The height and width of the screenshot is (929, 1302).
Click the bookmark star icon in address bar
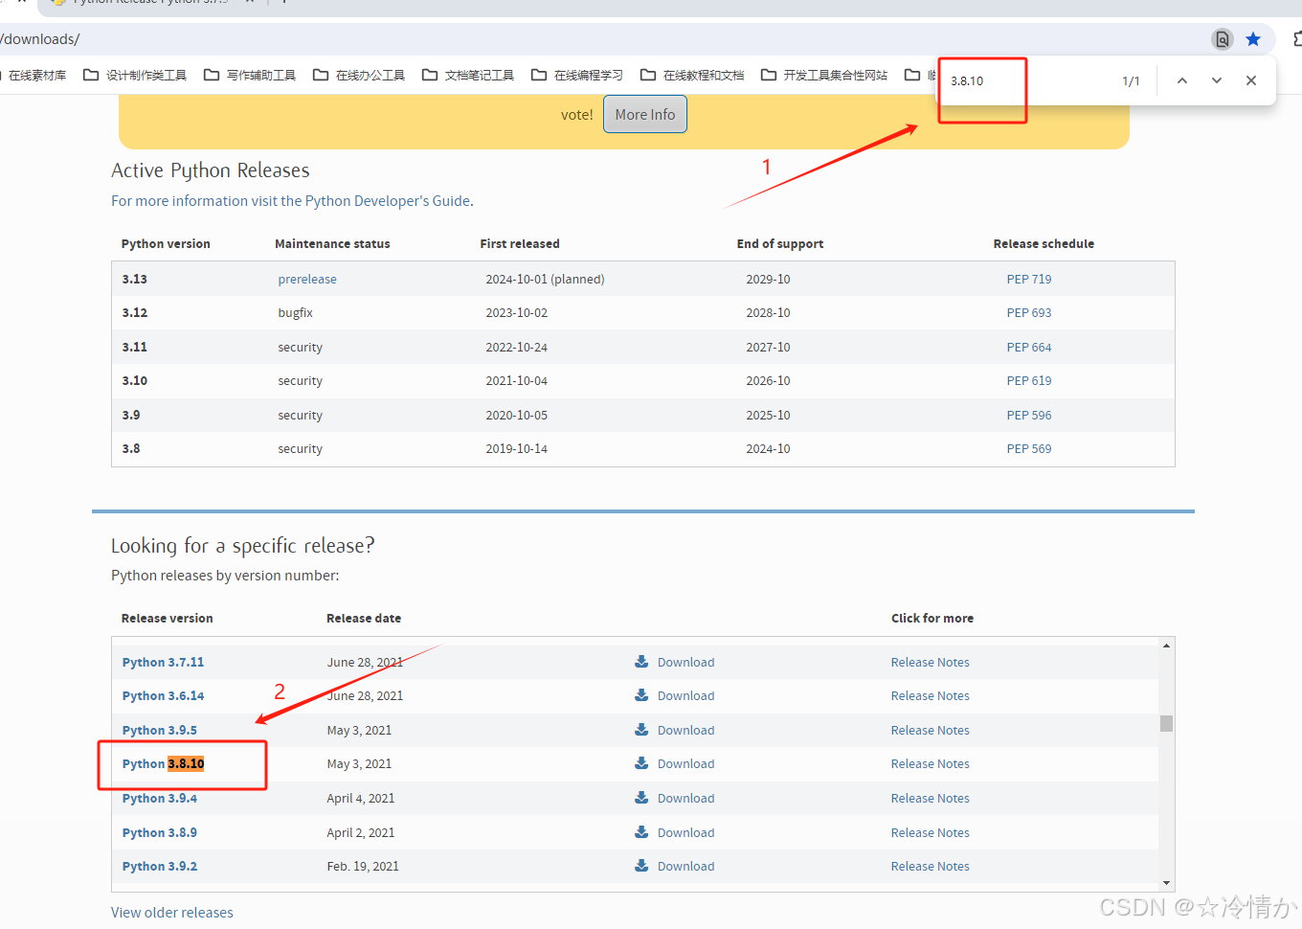1253,39
